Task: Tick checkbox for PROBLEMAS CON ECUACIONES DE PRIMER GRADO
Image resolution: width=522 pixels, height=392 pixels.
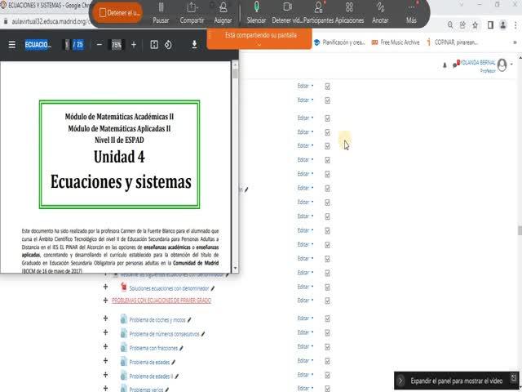Action: tap(328, 301)
